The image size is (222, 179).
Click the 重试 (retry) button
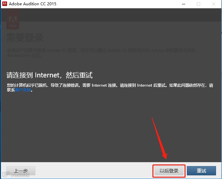[201, 171]
